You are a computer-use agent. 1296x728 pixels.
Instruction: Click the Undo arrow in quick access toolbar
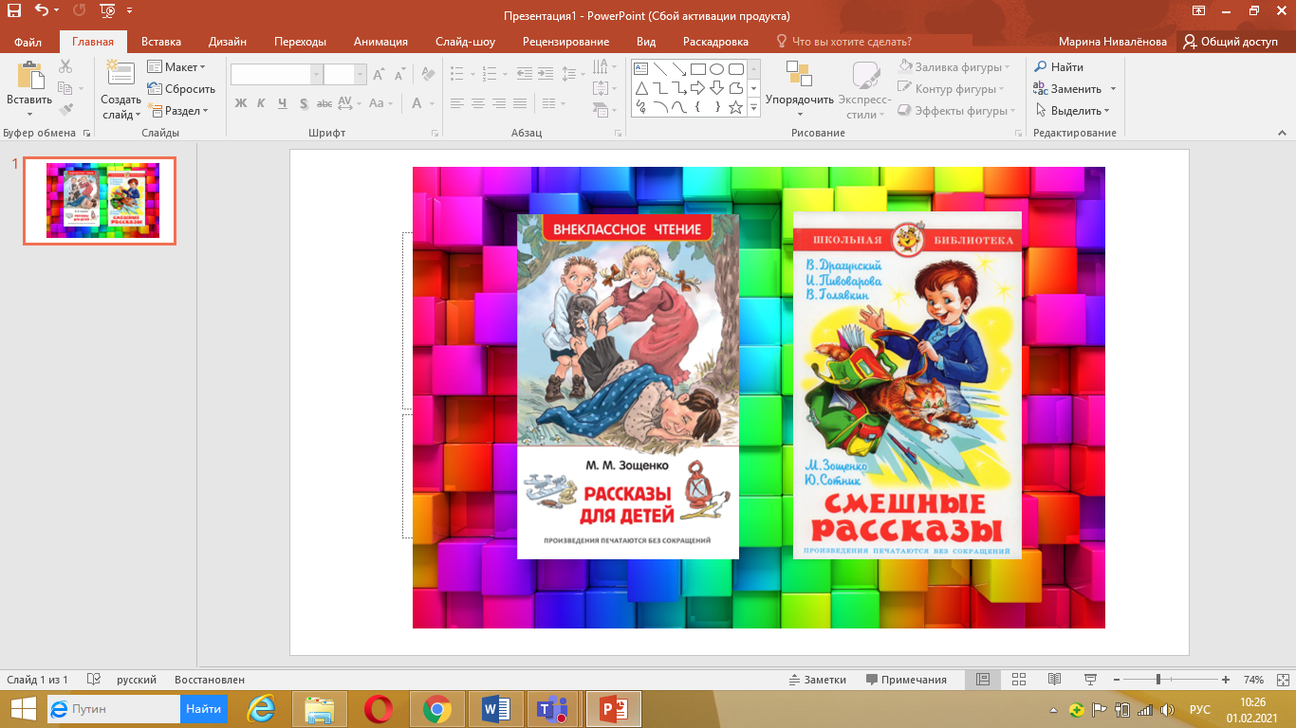point(41,12)
